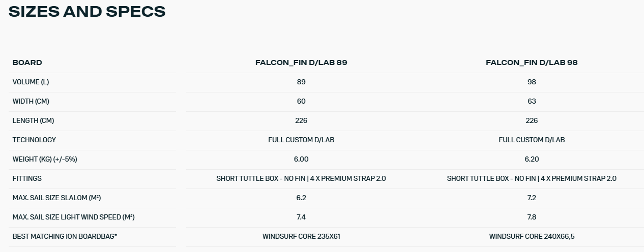Screen dimensions: 644x252
Task: Click the 6.20 weight value cell
Action: tap(532, 159)
